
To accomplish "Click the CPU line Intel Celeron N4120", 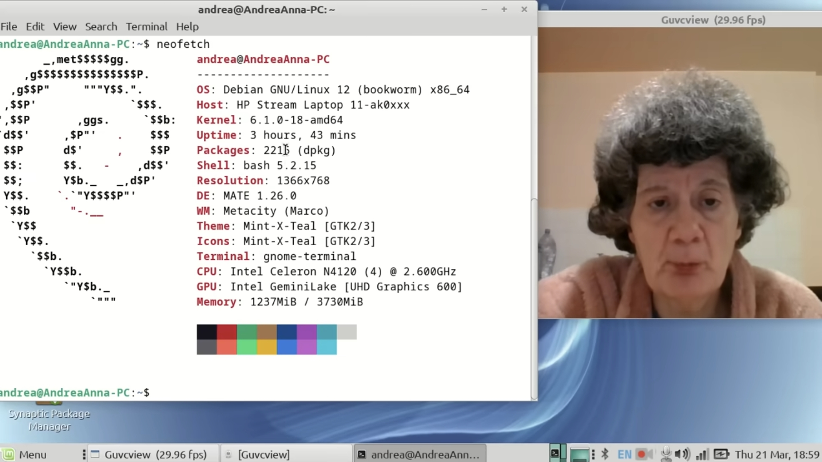I will click(326, 272).
